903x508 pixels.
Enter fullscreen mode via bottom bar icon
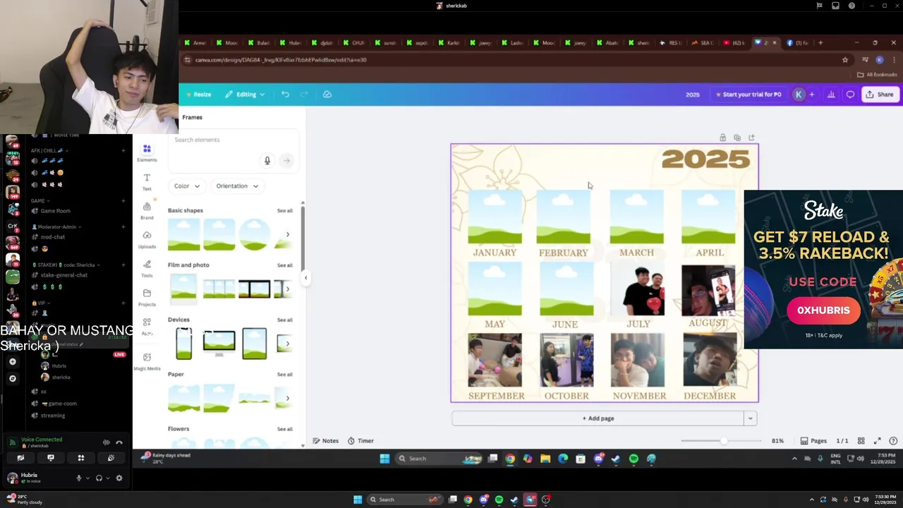coord(877,441)
